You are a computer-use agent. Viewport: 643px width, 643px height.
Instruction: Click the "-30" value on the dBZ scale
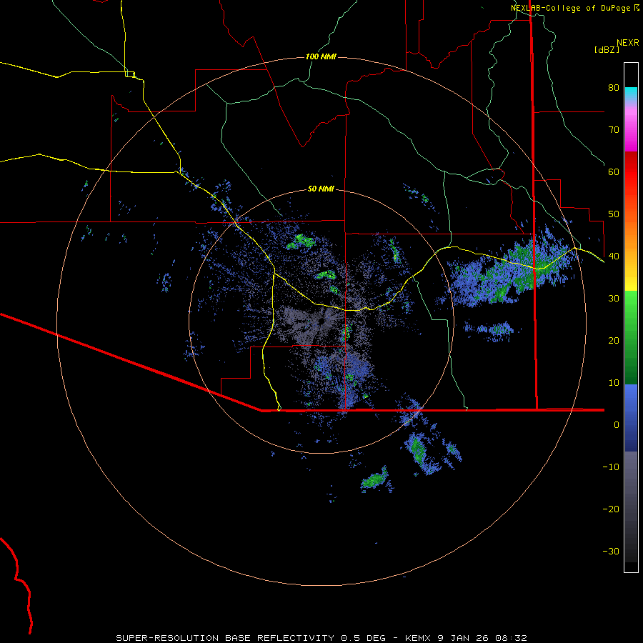coord(611,552)
